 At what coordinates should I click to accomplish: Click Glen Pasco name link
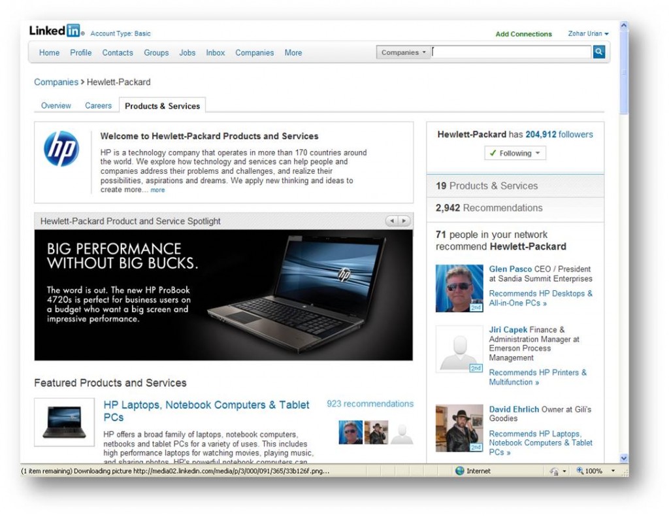(510, 269)
